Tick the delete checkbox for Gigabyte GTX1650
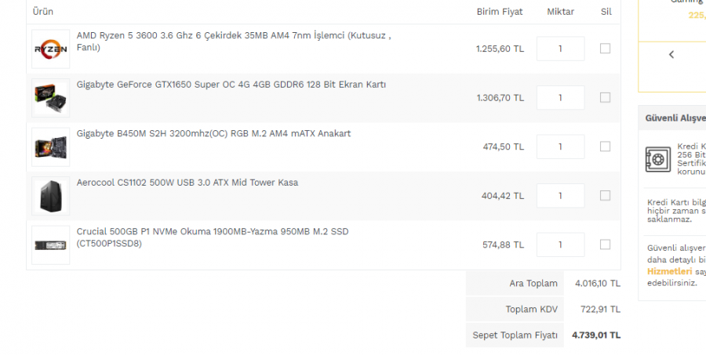Screen dimensions: 706x355 tap(605, 98)
